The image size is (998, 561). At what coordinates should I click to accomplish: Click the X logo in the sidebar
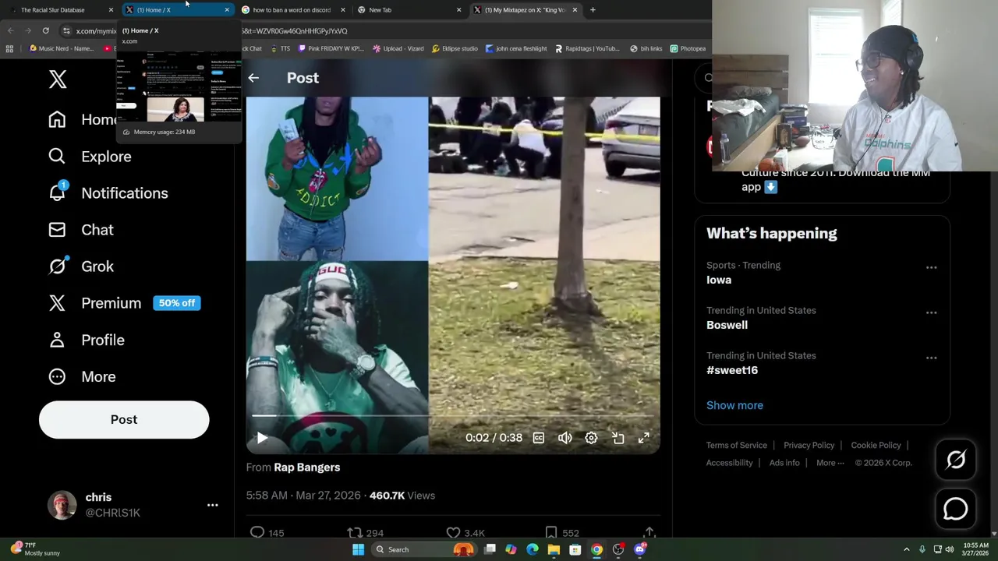pos(58,79)
